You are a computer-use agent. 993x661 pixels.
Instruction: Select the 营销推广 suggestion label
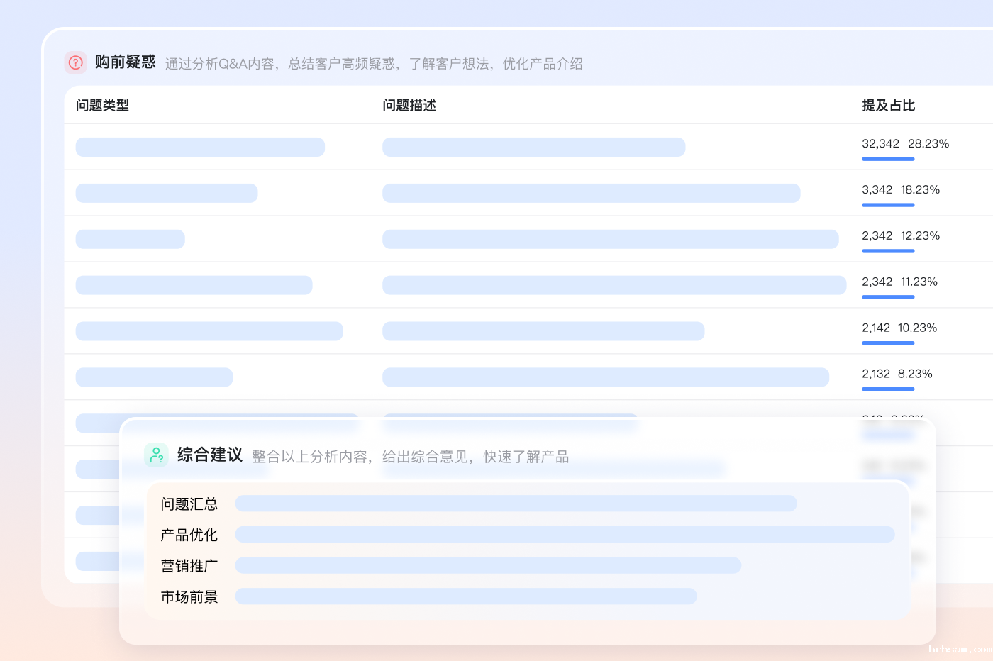189,566
